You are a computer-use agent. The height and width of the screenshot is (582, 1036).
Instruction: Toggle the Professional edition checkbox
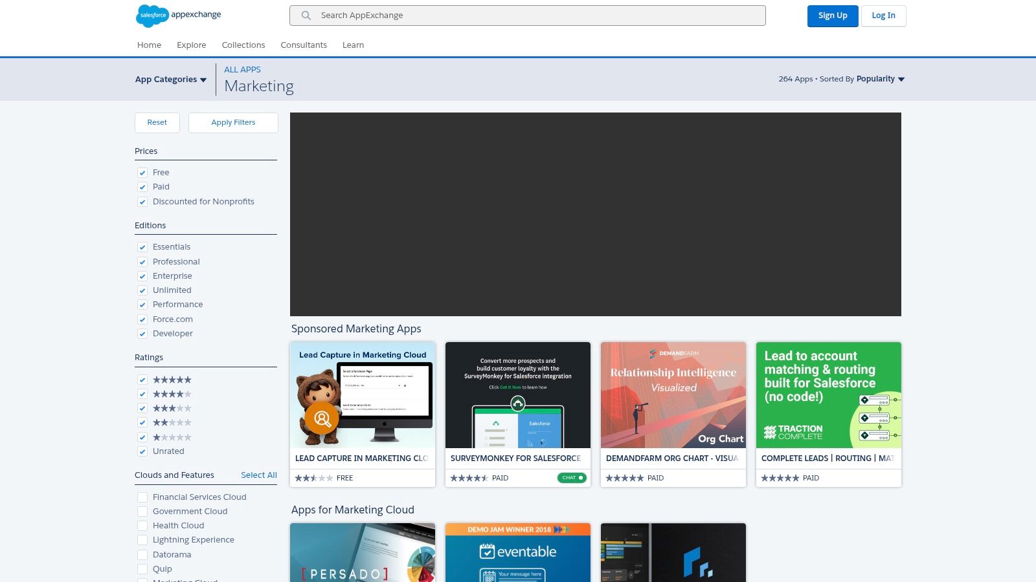tap(142, 262)
